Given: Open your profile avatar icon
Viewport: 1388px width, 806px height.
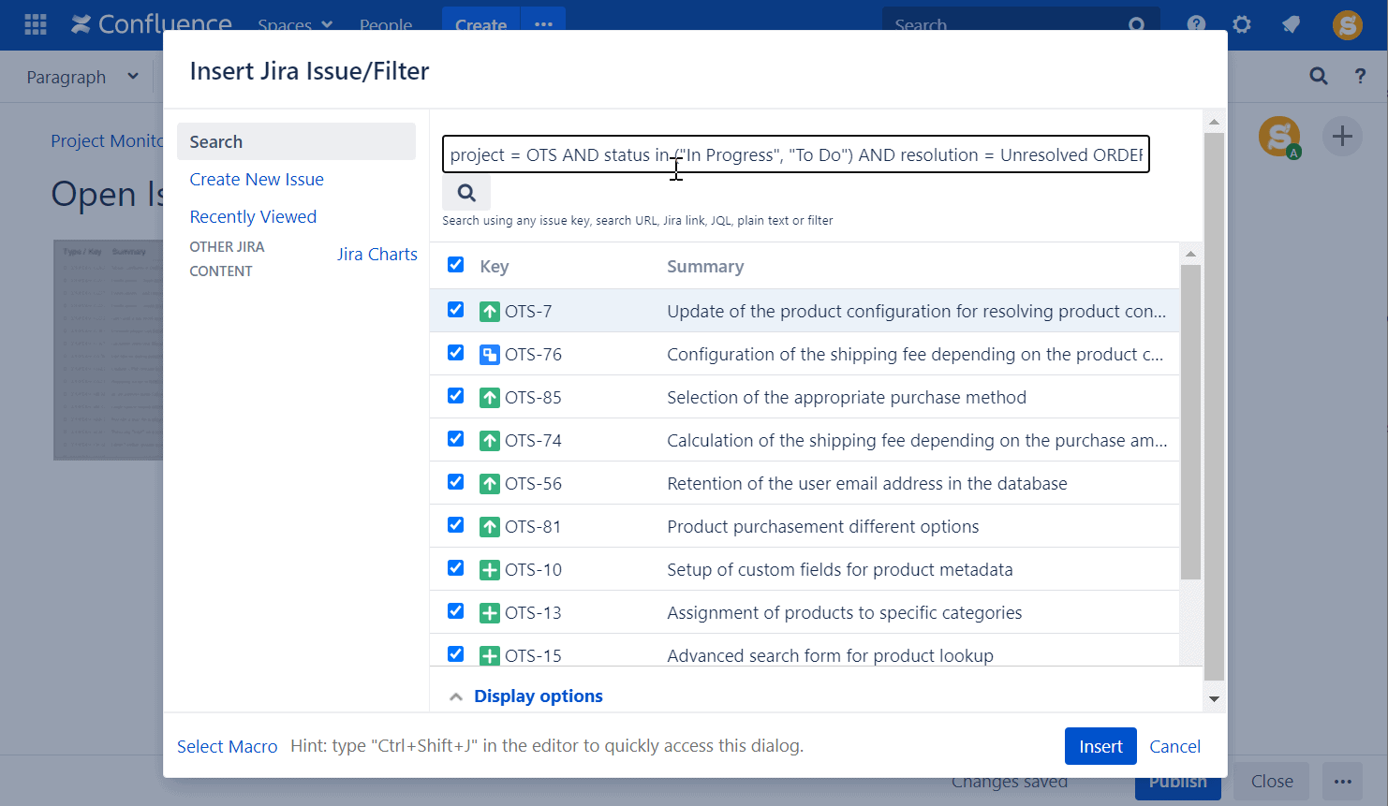Looking at the screenshot, I should [x=1347, y=25].
